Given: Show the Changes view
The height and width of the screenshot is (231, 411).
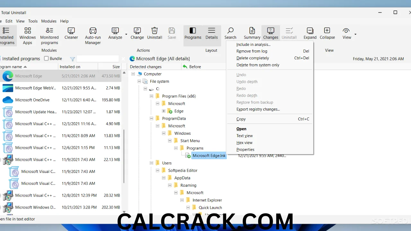Looking at the screenshot, I should 271,33.
